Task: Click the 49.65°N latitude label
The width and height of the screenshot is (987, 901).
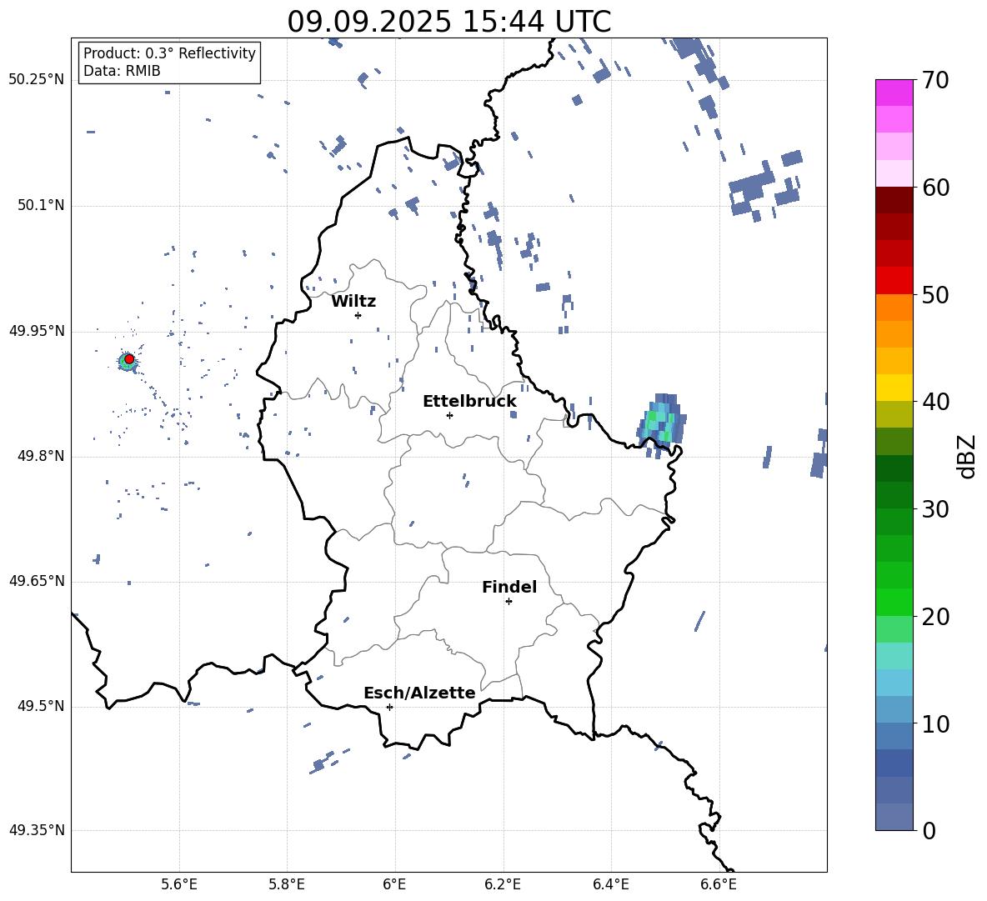Action: point(37,581)
